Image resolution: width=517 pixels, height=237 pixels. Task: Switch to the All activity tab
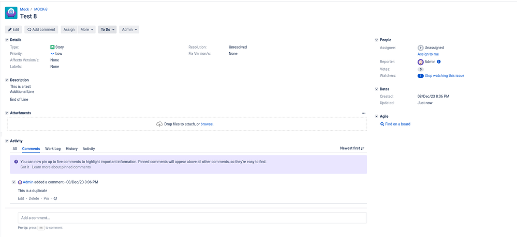click(15, 149)
